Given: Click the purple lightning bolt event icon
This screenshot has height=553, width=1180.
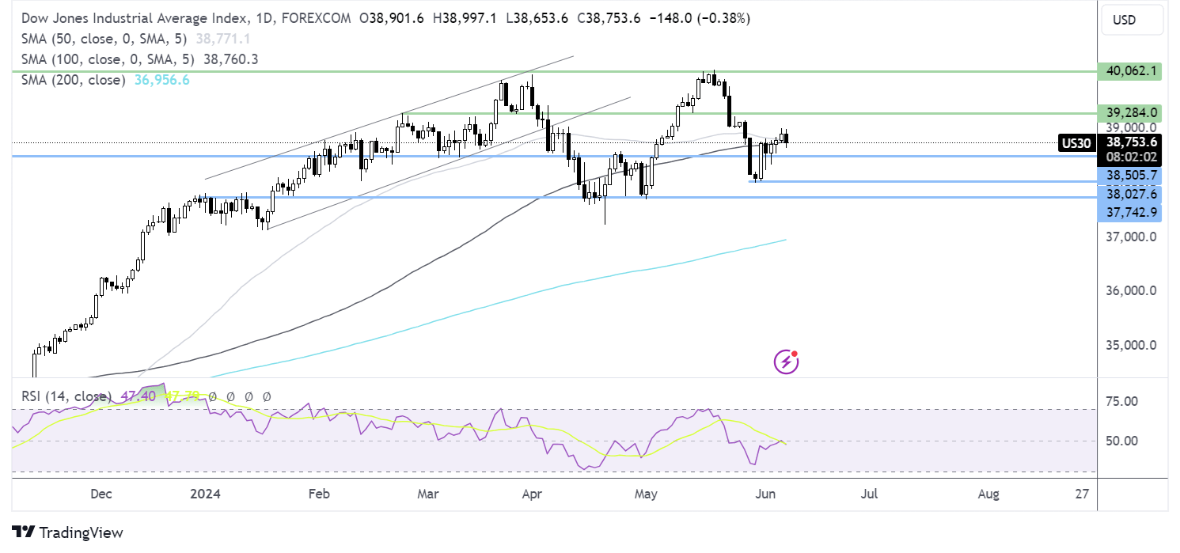Looking at the screenshot, I should [x=786, y=362].
